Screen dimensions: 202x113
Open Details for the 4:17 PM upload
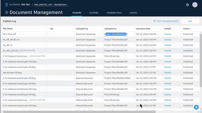[x=168, y=67]
